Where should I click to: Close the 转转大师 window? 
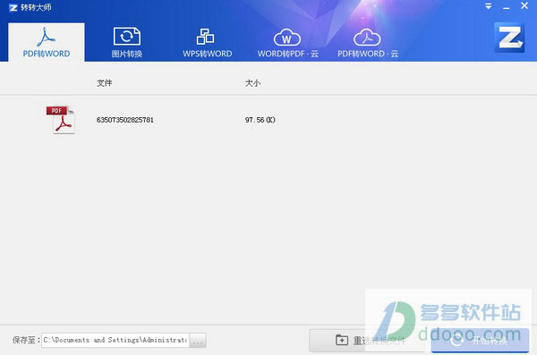524,6
